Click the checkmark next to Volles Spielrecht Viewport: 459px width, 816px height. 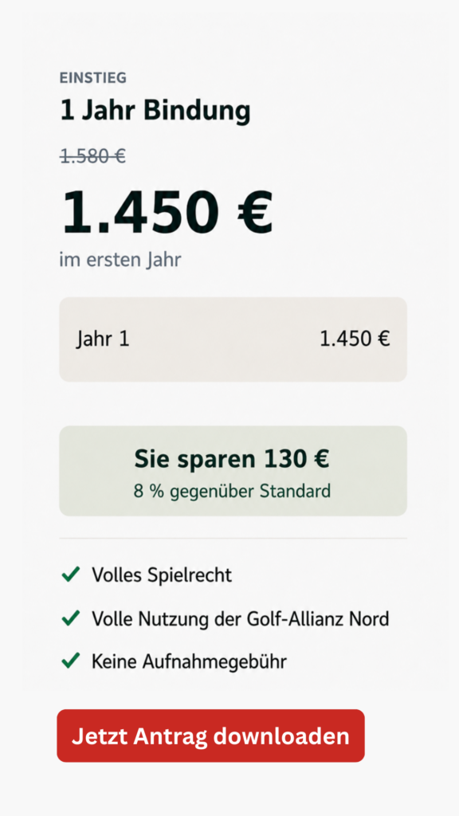71,575
